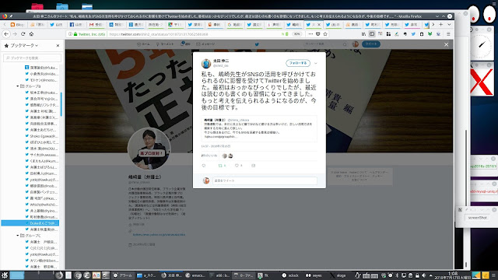Select the highlighted Duke bookmark entry

(x=30, y=223)
